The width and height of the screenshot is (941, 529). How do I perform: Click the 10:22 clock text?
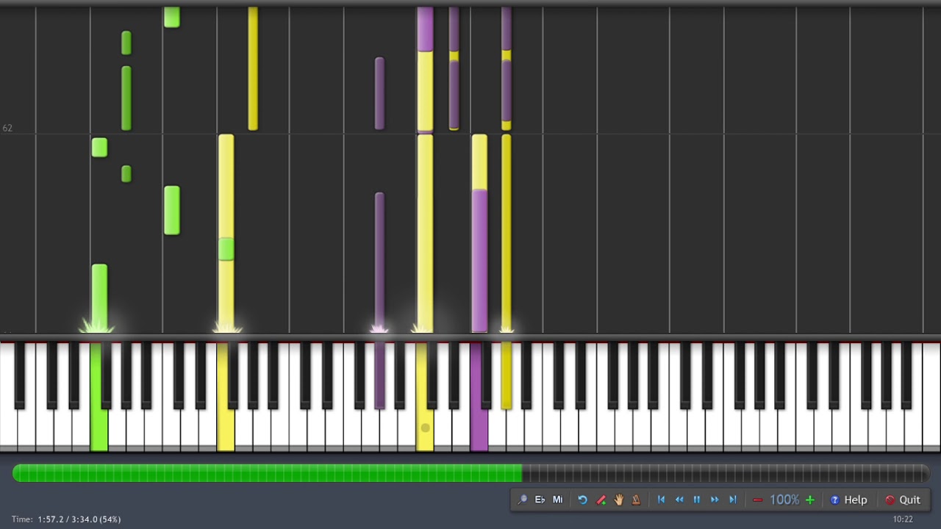point(903,519)
